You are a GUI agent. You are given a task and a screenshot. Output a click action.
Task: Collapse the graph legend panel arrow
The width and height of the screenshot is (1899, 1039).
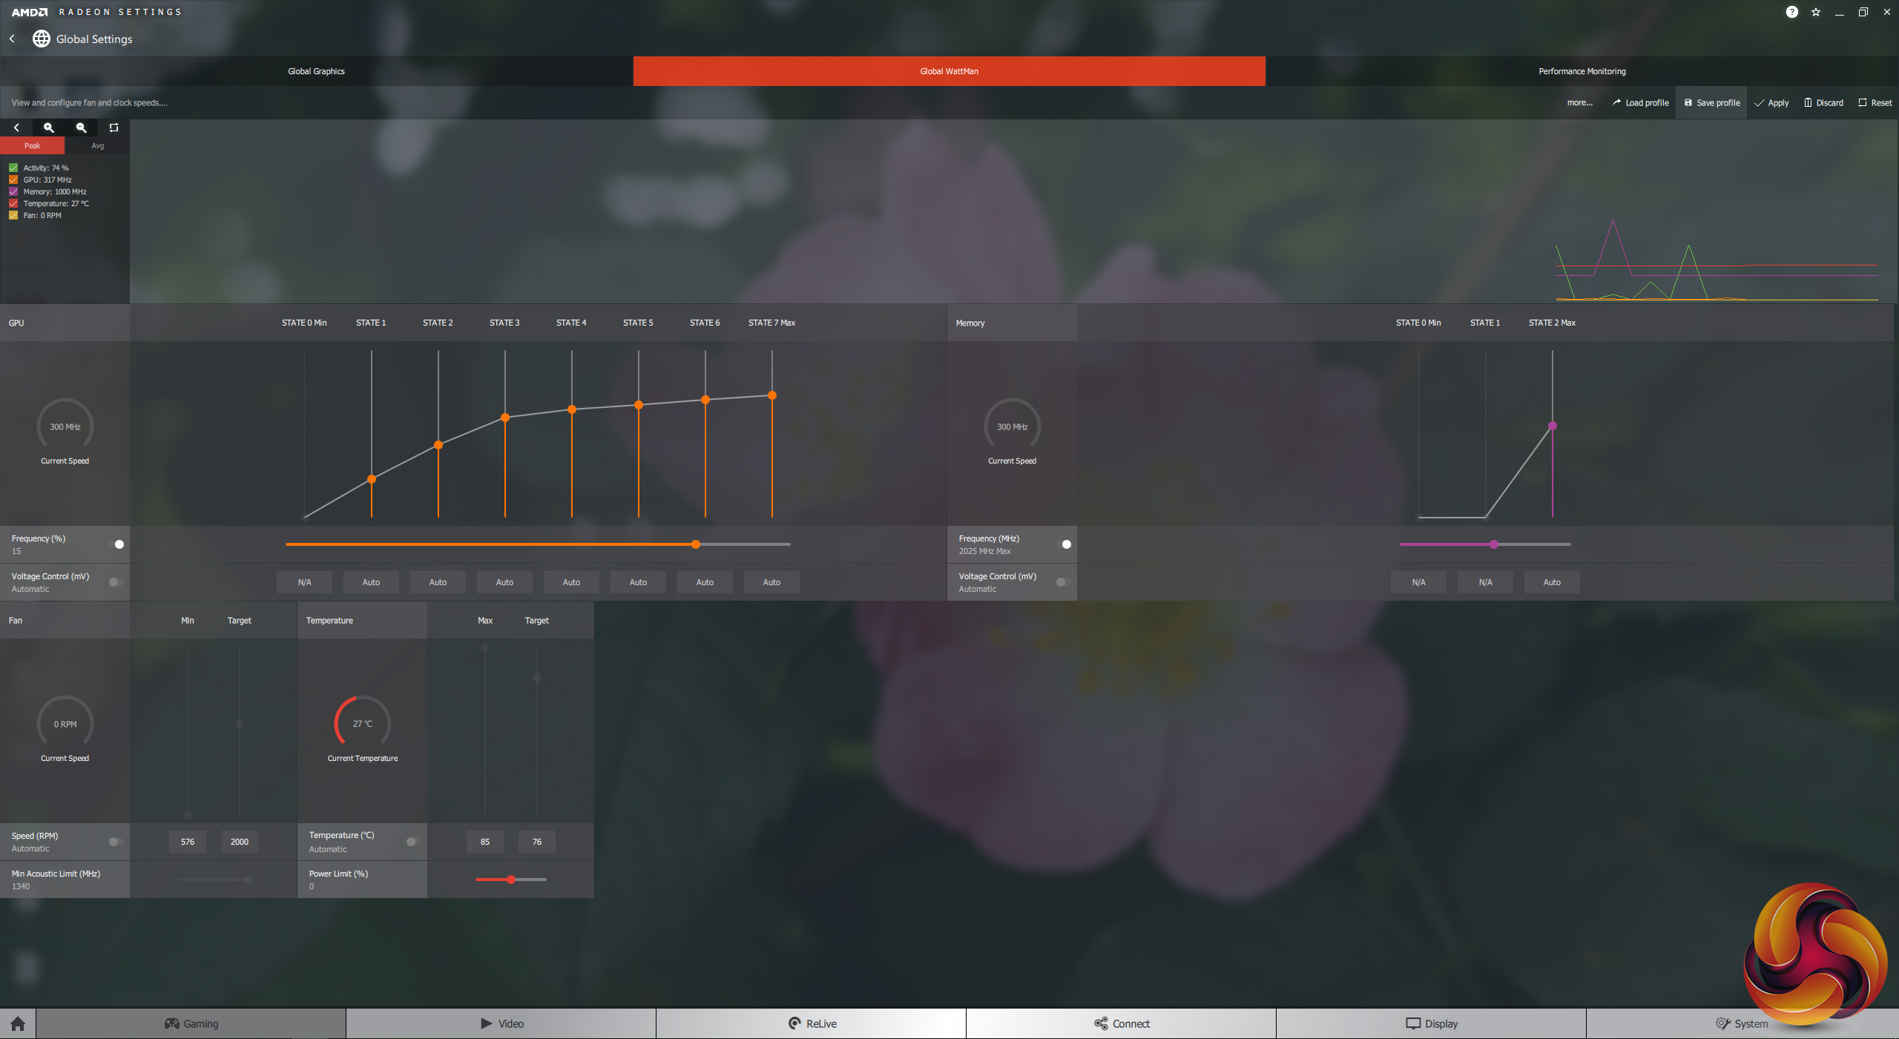click(x=16, y=128)
